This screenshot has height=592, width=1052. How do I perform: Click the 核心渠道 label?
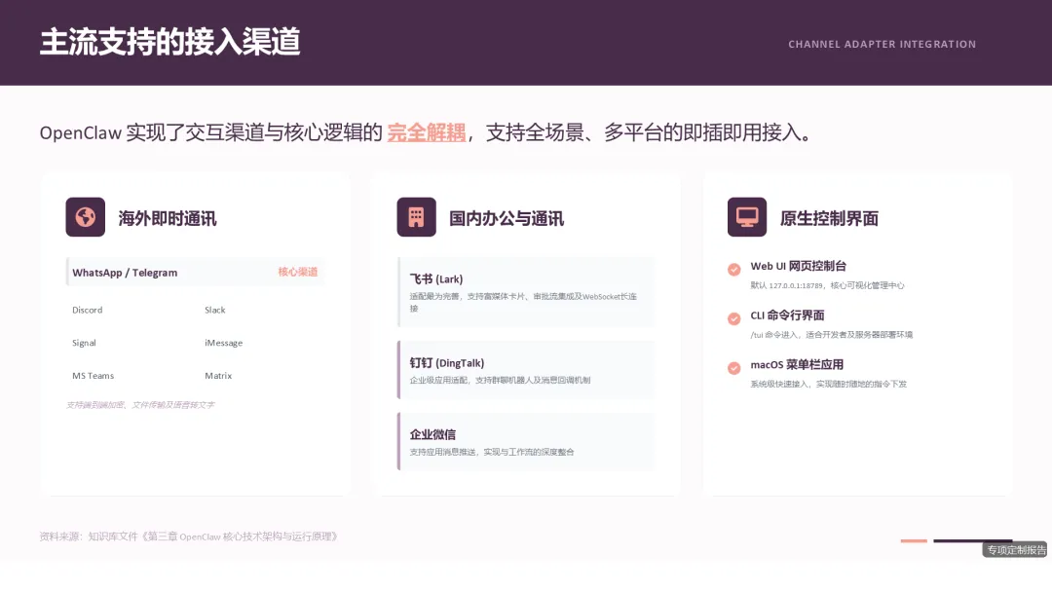pyautogui.click(x=298, y=272)
